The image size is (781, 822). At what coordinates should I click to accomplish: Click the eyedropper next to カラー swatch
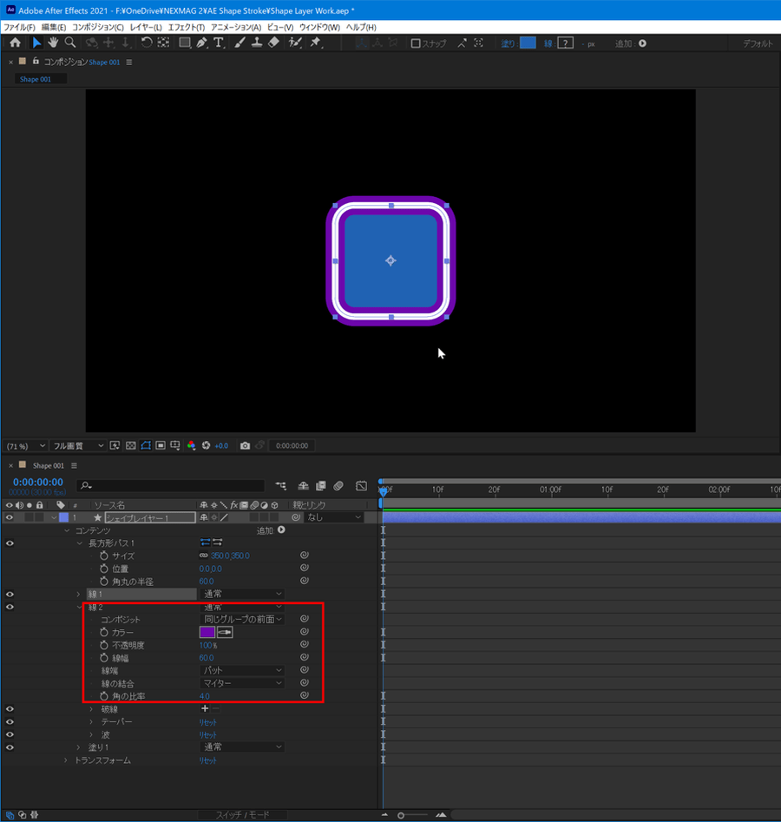225,633
